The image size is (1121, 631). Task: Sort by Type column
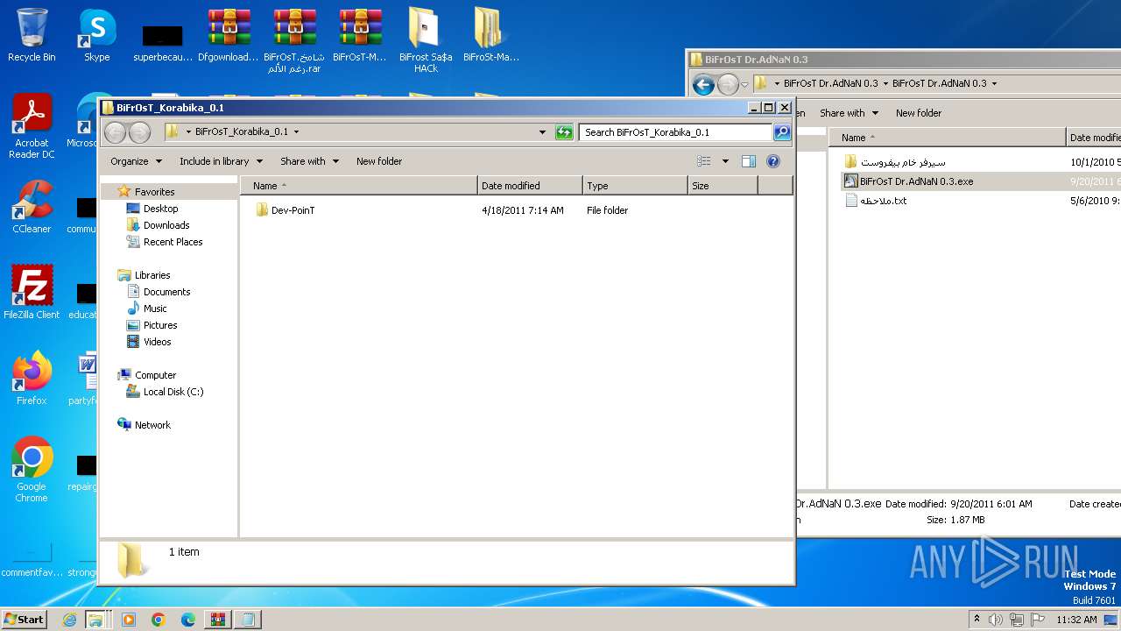click(x=635, y=186)
